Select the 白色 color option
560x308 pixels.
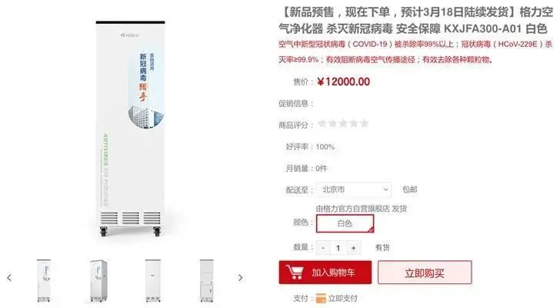pos(345,223)
